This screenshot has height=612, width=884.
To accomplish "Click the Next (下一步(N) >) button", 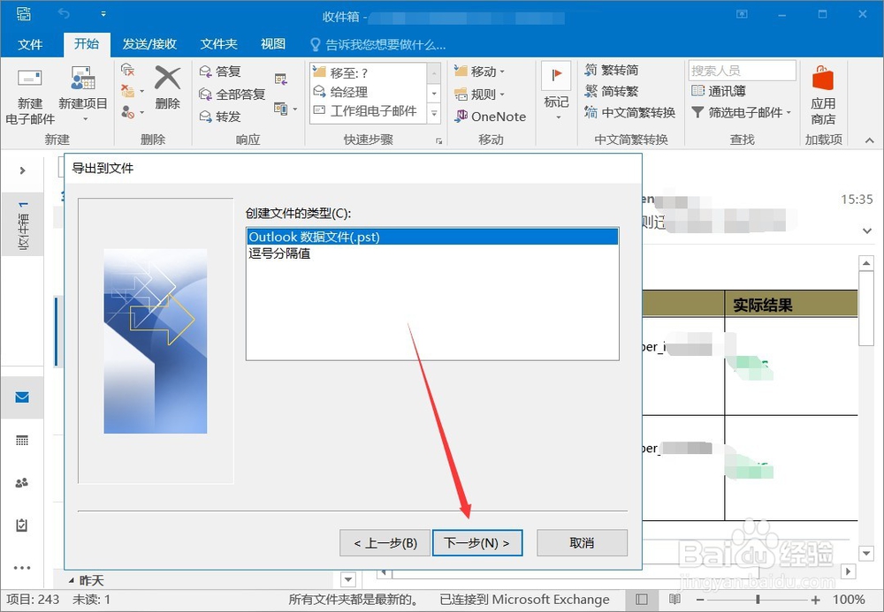I will [477, 543].
